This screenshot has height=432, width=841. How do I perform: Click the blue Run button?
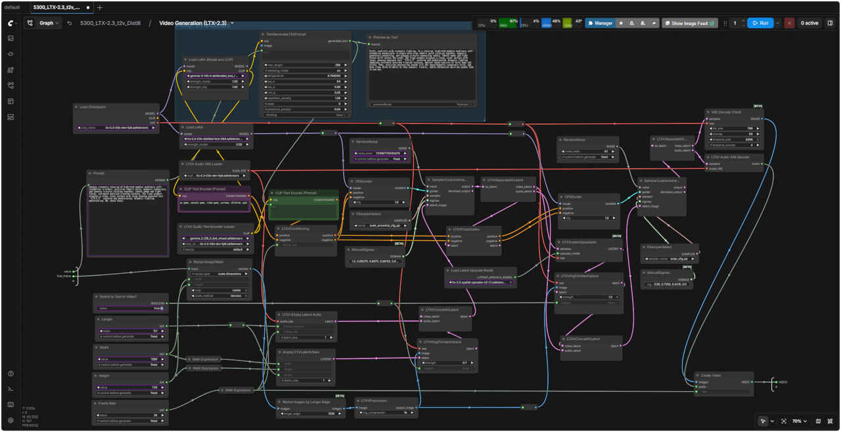coord(760,23)
